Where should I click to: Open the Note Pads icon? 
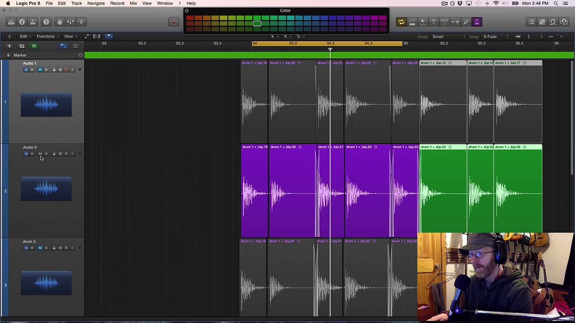tap(542, 22)
